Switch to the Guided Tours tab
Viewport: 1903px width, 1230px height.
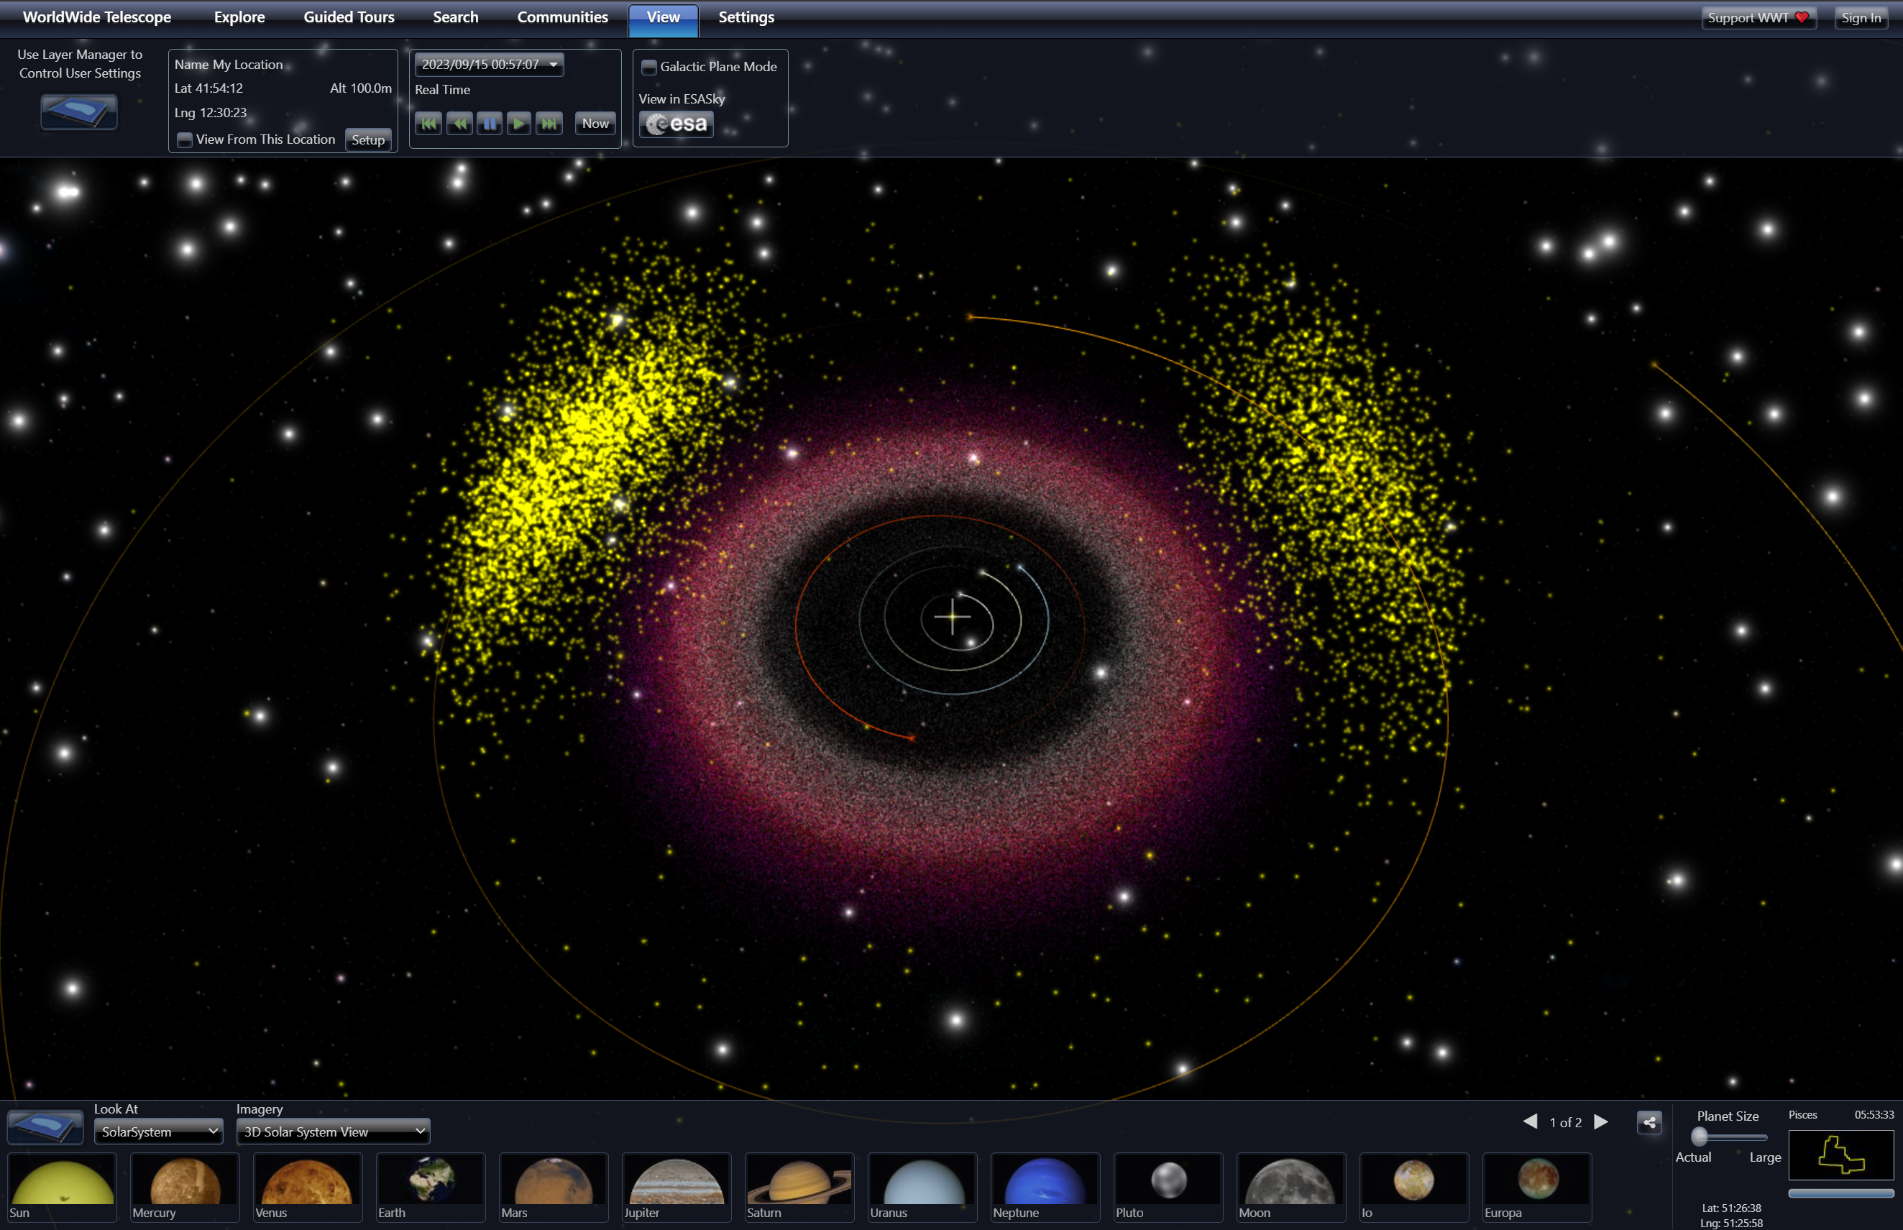click(x=348, y=17)
